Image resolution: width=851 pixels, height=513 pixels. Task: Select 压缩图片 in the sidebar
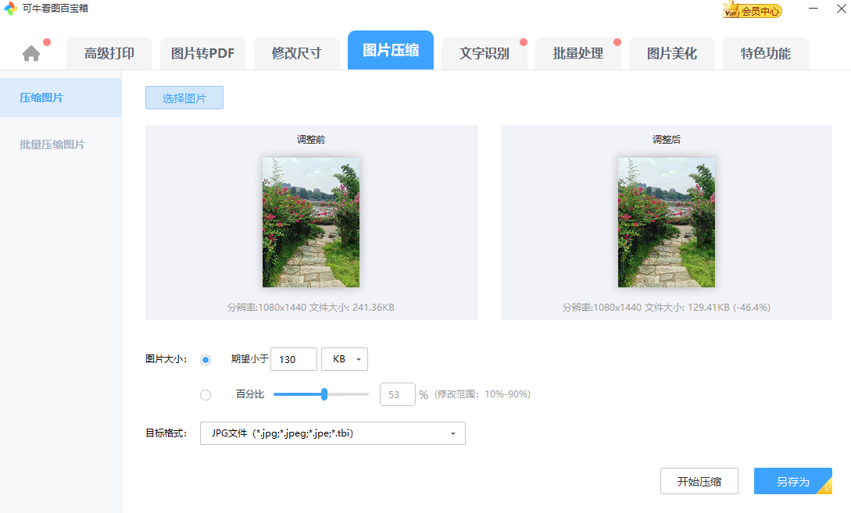click(61, 98)
